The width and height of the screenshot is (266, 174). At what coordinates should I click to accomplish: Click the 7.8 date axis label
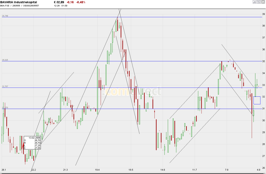click(226, 170)
